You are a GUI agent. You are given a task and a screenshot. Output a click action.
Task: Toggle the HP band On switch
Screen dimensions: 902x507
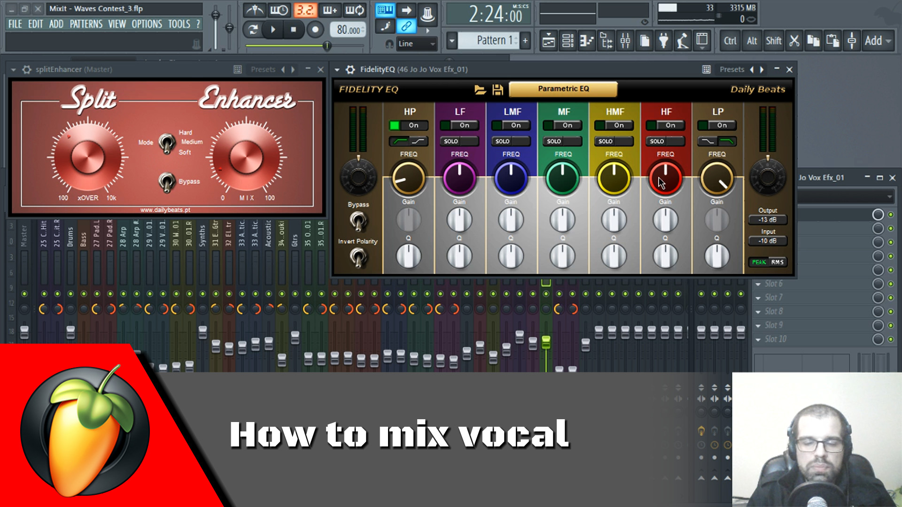click(408, 125)
